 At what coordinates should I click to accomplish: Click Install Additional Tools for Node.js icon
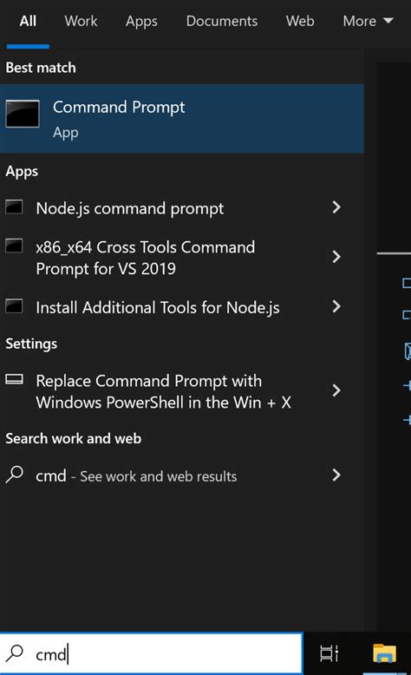tap(14, 306)
